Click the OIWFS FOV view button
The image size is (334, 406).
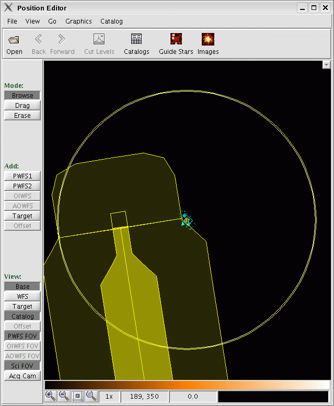click(x=22, y=346)
